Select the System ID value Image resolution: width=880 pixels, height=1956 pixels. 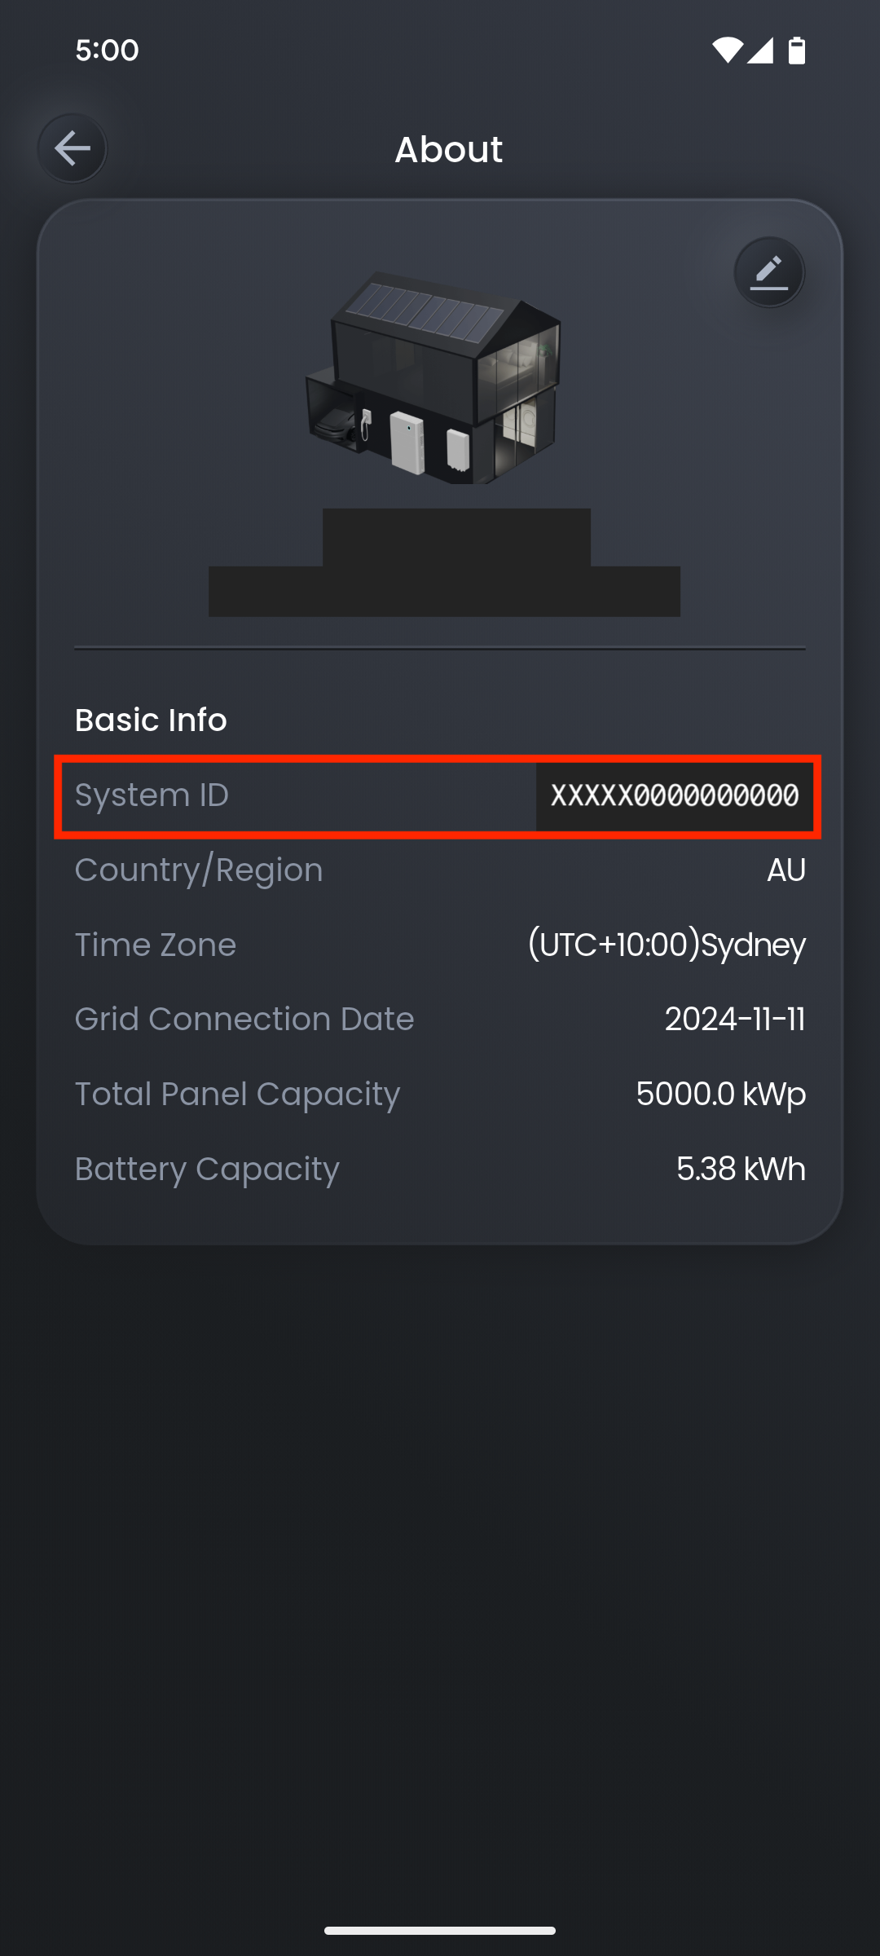coord(675,795)
